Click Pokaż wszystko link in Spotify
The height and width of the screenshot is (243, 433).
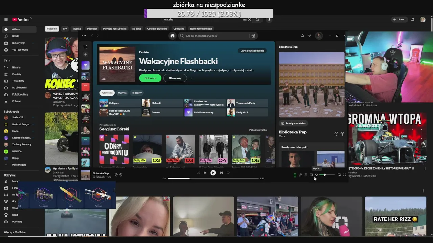coord(258,130)
